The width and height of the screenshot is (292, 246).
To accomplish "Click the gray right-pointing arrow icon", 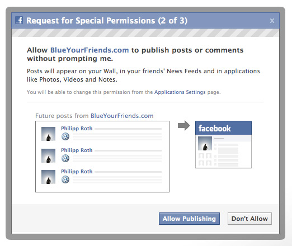I will click(184, 125).
